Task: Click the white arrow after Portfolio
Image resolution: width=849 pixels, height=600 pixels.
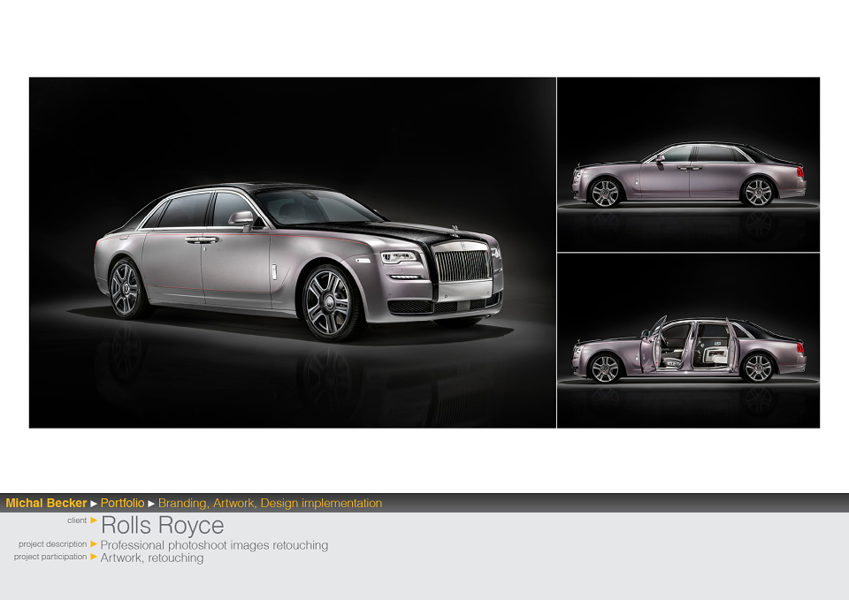Action: [151, 504]
